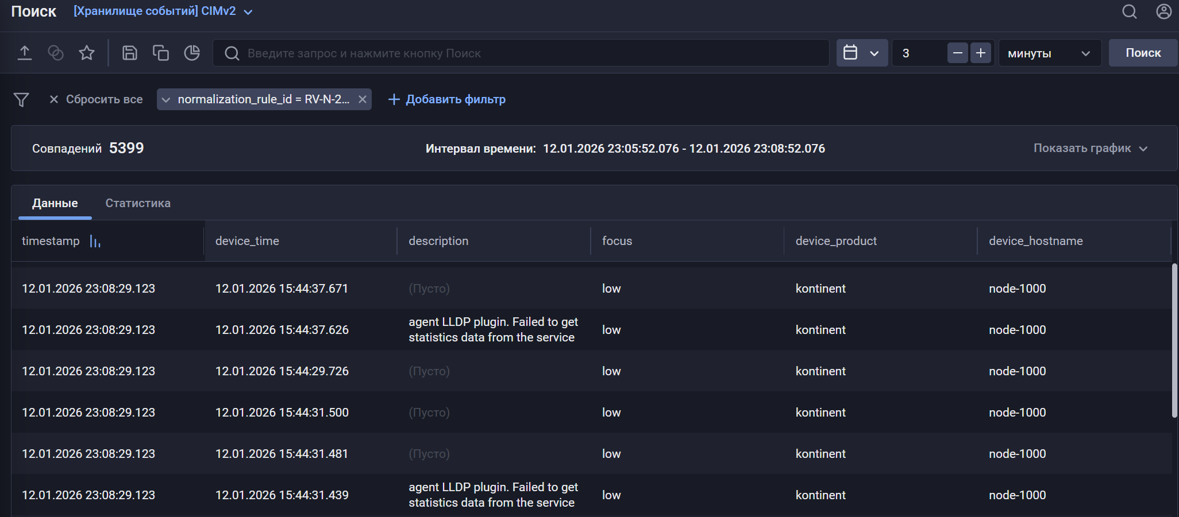Image resolution: width=1179 pixels, height=517 pixels.
Task: Expand Показать график section
Action: pos(1091,148)
